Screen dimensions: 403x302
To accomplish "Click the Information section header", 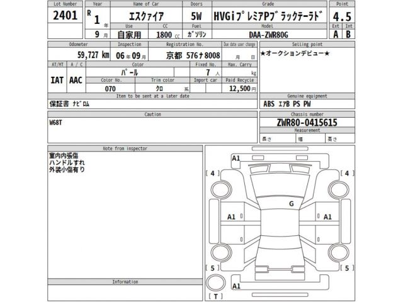I will point(125,282).
